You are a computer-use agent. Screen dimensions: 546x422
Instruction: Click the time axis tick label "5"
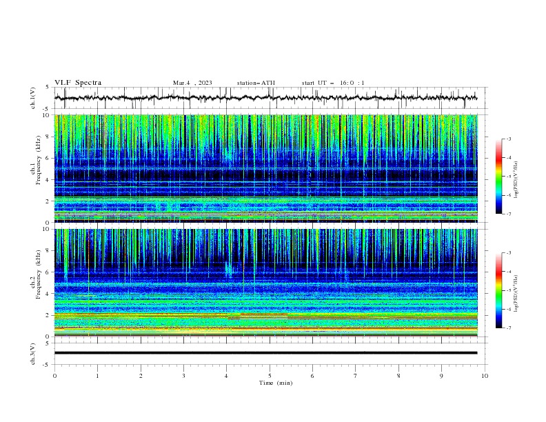[x=270, y=376]
